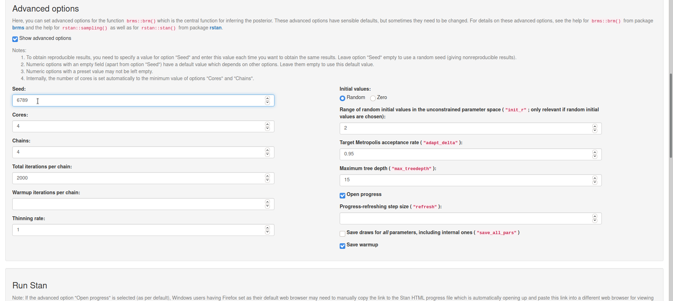Image resolution: width=673 pixels, height=301 pixels.
Task: Follow the rstan package link
Action: point(215,28)
